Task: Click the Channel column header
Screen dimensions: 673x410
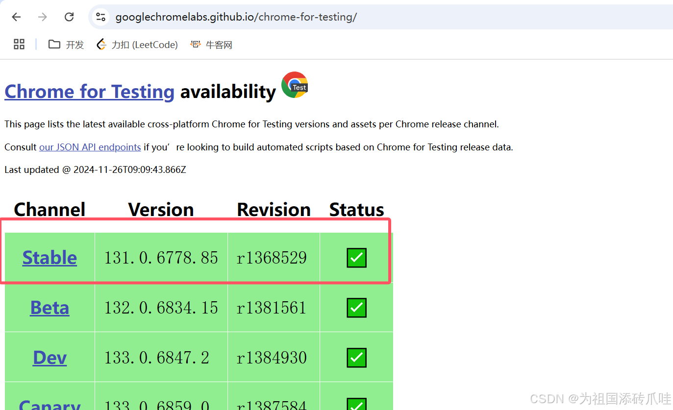Action: [50, 209]
